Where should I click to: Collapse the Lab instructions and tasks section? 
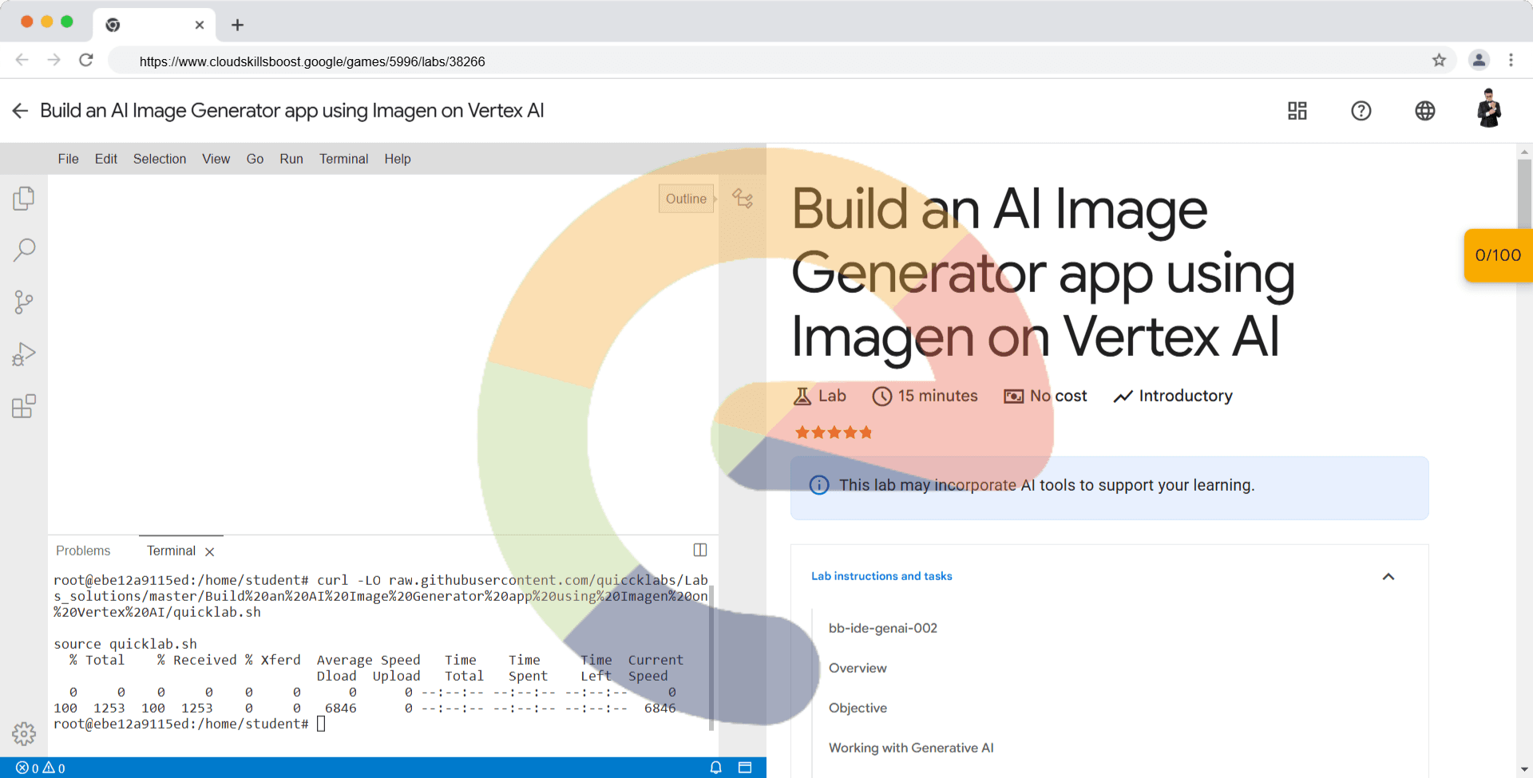pos(1388,576)
